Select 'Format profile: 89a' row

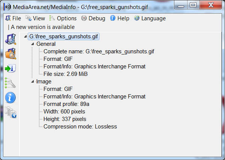pos(66,104)
